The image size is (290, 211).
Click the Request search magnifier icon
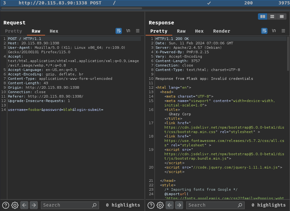(x=94, y=205)
